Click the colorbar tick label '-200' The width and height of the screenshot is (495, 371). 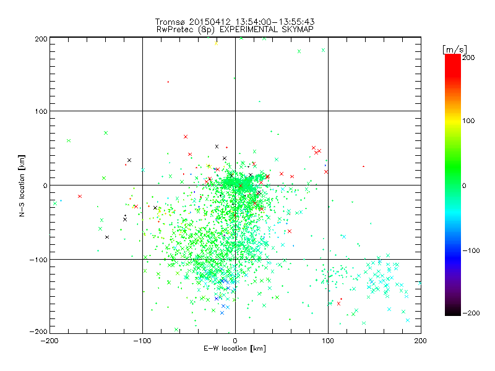471,313
